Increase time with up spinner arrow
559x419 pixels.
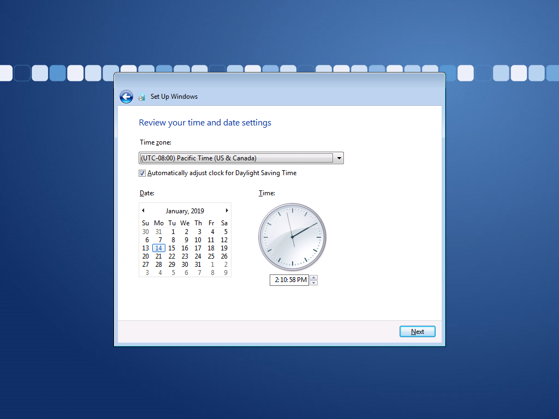(313, 278)
